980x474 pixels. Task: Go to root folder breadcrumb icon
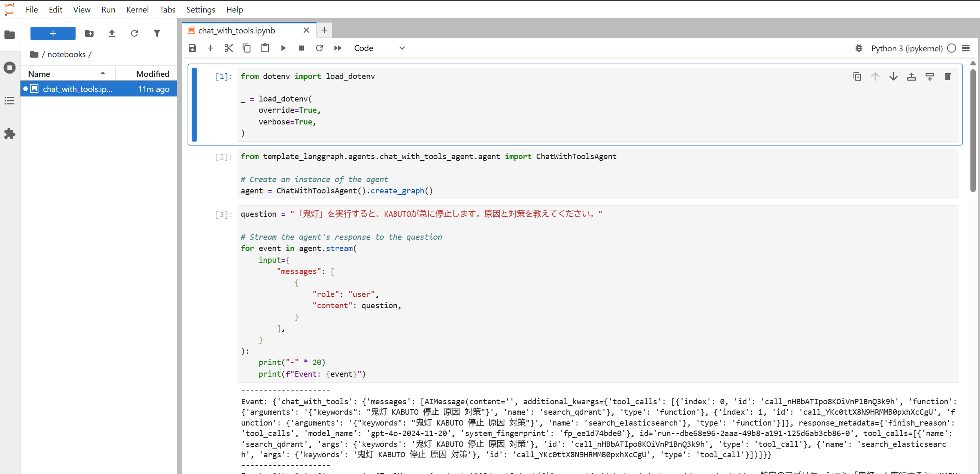coord(34,54)
